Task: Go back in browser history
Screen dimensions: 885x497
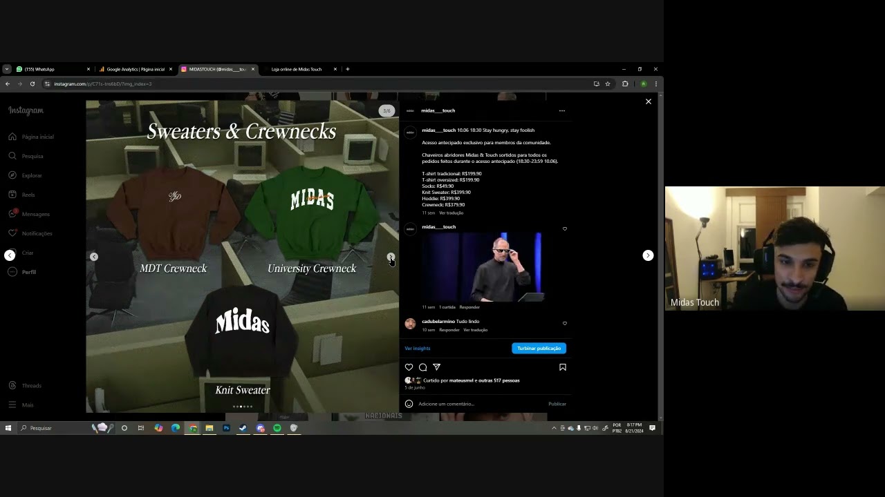Action: coord(8,84)
